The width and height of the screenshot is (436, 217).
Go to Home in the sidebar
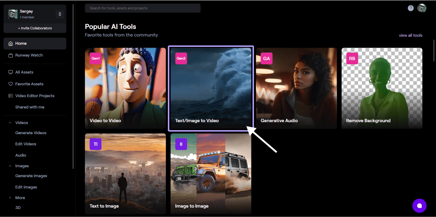(35, 43)
